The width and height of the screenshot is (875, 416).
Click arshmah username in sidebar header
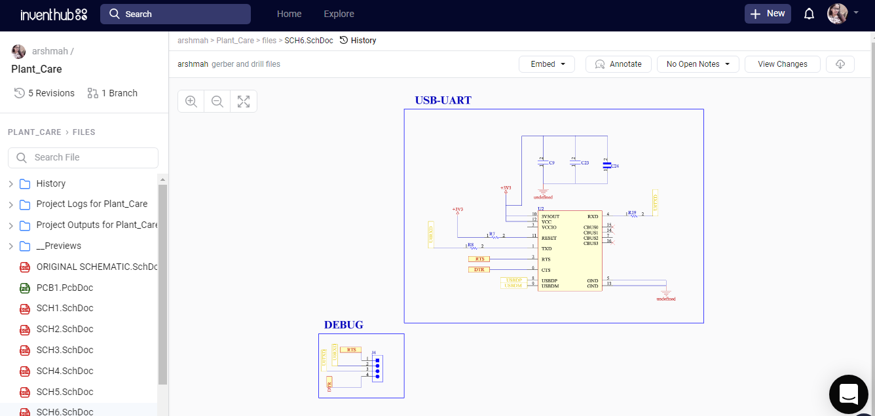click(50, 51)
